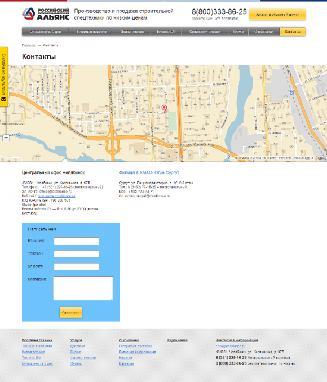Click the footer 8 (351) 225-16-26 phone number
Viewport: 327px width, 382px height.
[231, 358]
